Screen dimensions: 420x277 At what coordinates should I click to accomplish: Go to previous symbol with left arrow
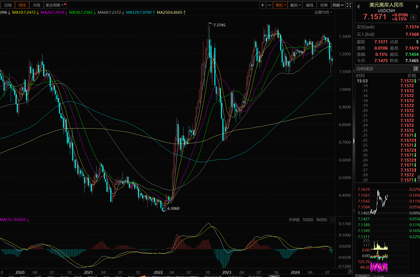pyautogui.click(x=358, y=6)
